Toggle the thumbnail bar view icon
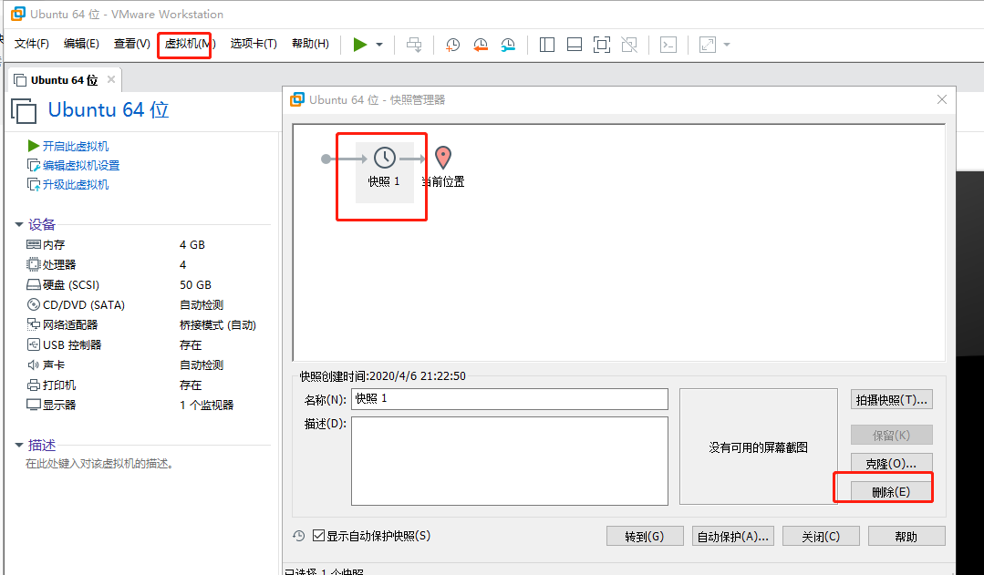 (575, 45)
